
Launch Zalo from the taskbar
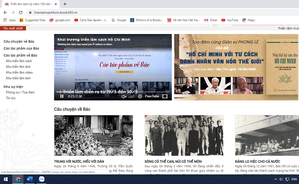pyautogui.click(x=42, y=179)
